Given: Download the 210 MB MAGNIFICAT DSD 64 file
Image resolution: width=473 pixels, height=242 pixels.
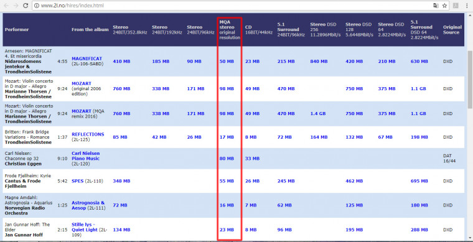Looking at the screenshot, I should [x=386, y=62].
